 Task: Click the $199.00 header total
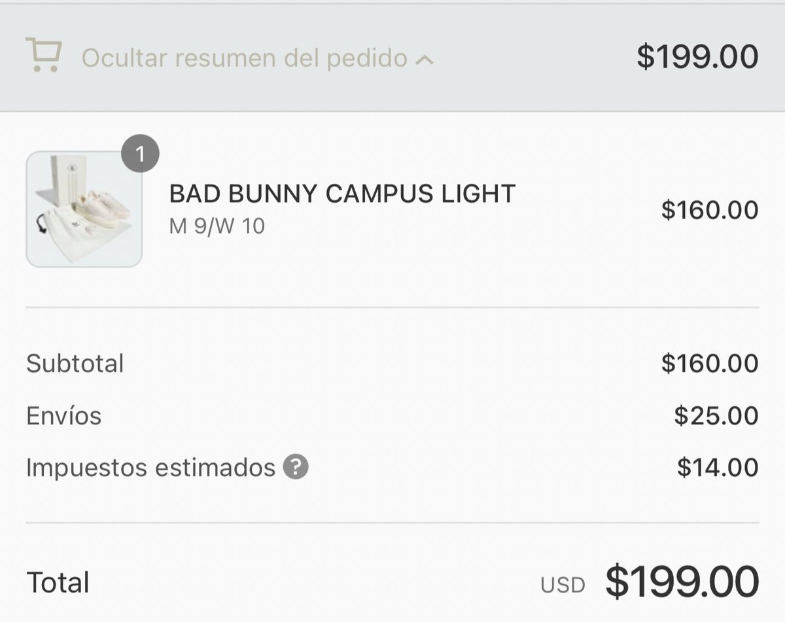(697, 57)
